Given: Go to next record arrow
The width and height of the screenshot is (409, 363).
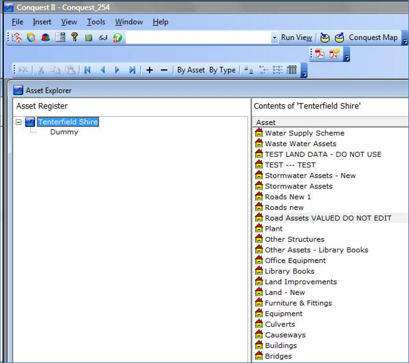Looking at the screenshot, I should pos(117,70).
